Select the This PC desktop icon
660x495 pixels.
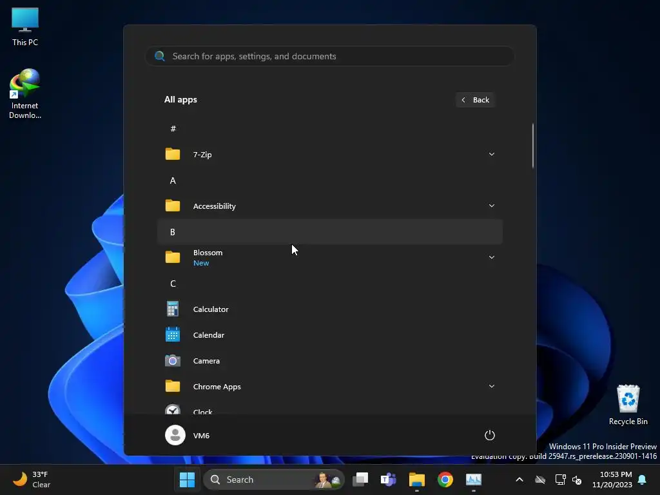pyautogui.click(x=25, y=27)
